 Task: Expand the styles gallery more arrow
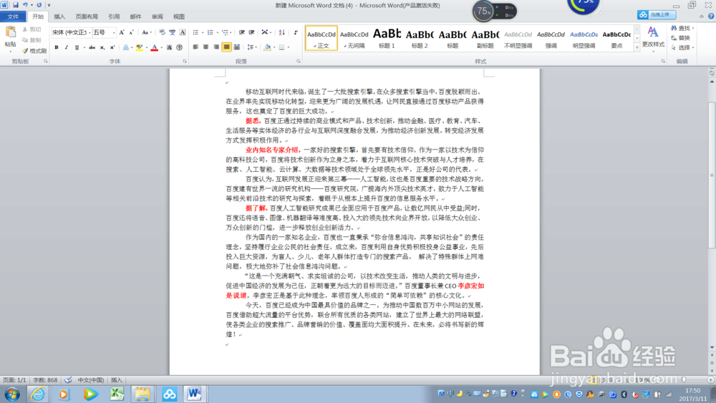click(637, 47)
